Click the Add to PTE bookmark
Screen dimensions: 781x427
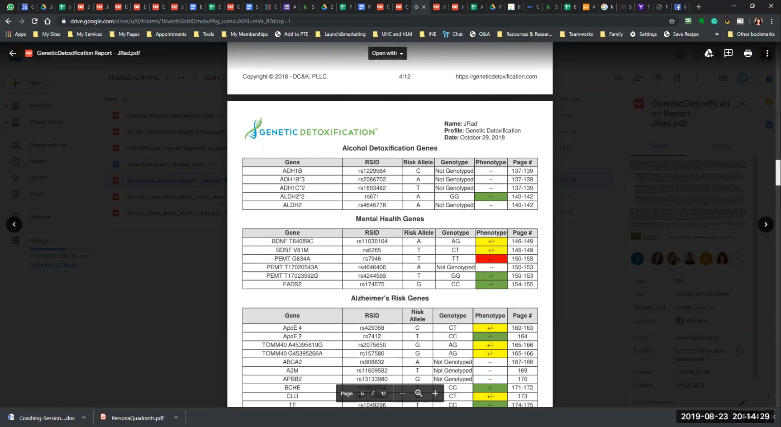291,34
